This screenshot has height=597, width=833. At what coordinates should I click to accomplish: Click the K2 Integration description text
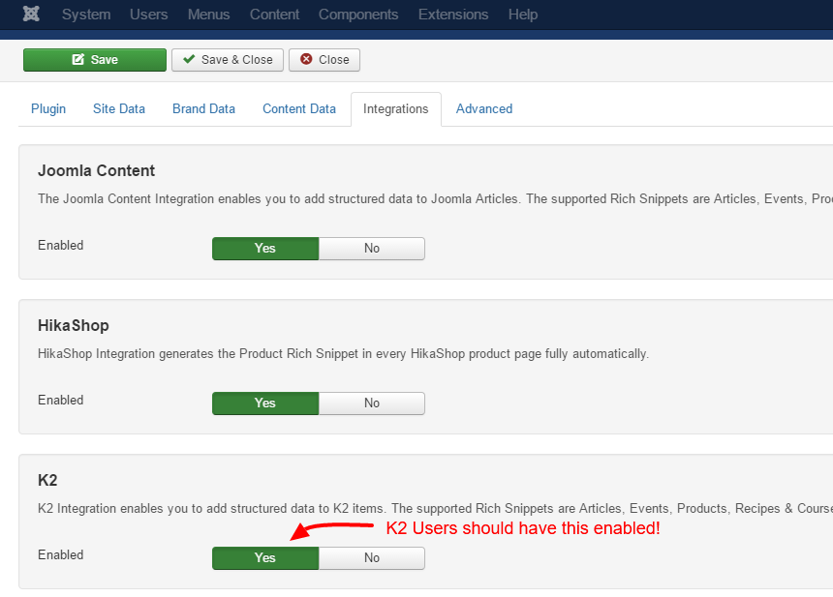[435, 508]
